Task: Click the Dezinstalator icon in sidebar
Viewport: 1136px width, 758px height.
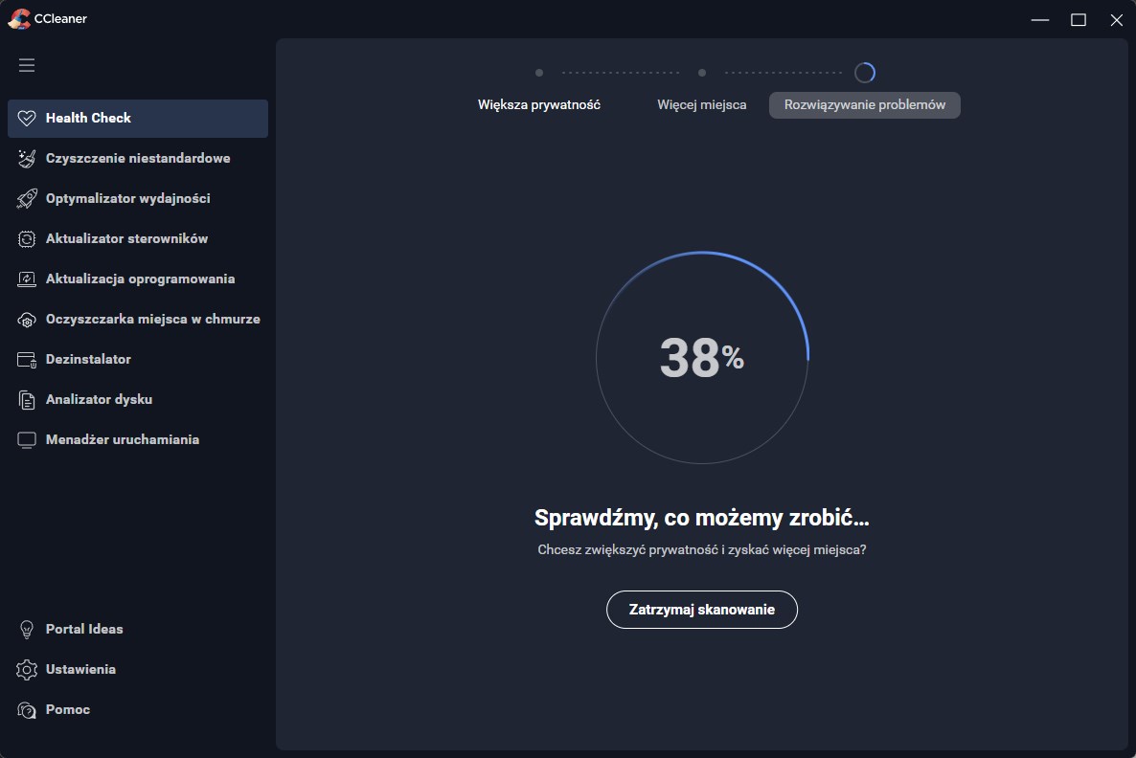Action: (27, 359)
